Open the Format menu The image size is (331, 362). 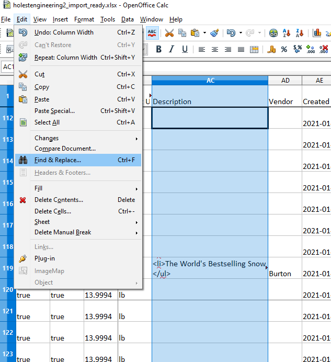click(x=84, y=19)
